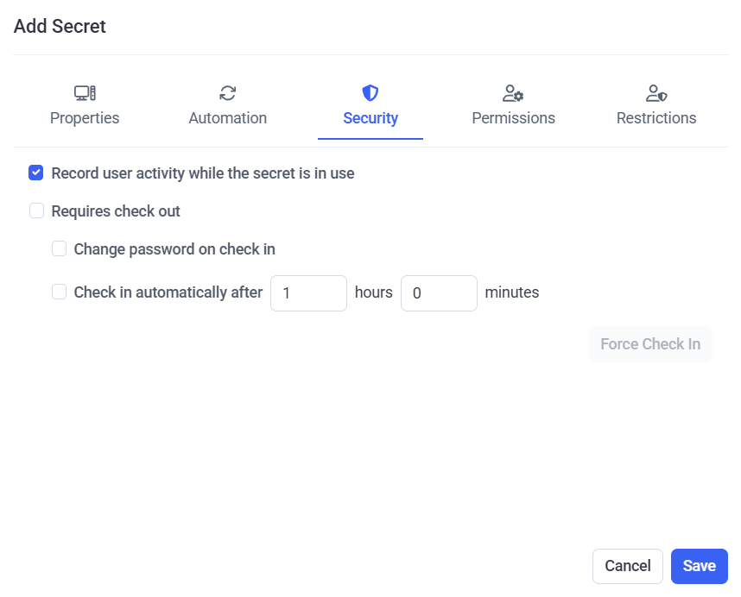Click the Restrictions user-shield icon
This screenshot has height=597, width=741.
(656, 93)
